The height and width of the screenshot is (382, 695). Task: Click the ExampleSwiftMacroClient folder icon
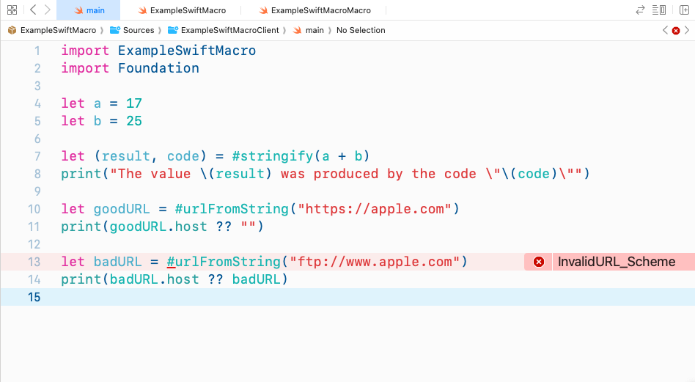[x=173, y=30]
